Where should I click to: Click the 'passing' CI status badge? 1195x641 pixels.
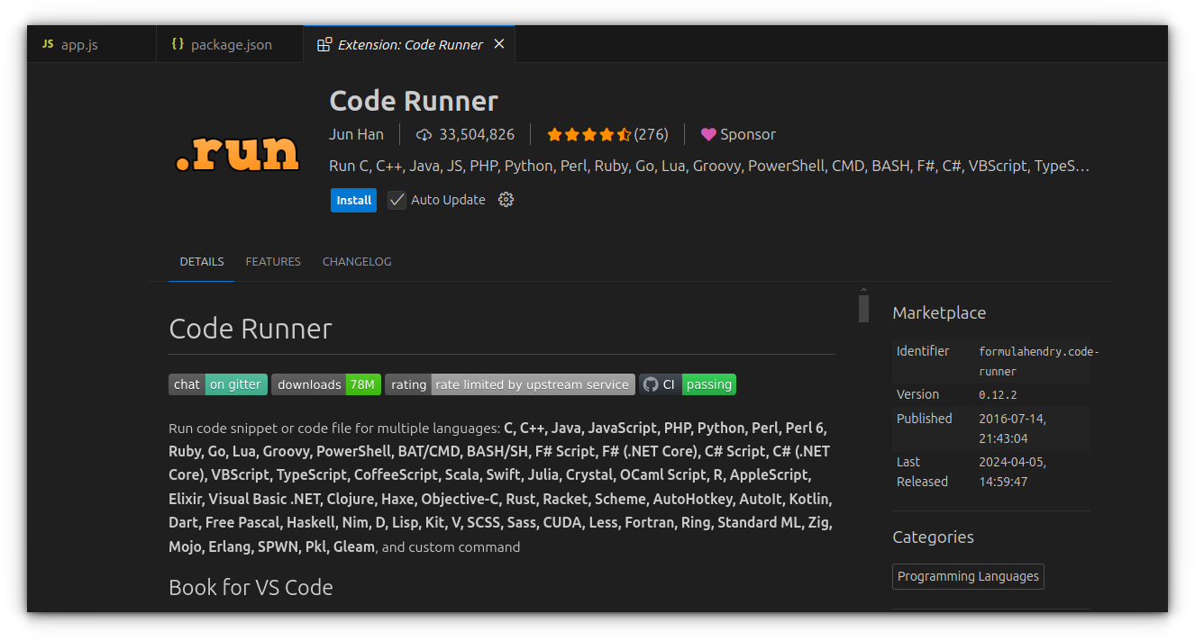708,384
